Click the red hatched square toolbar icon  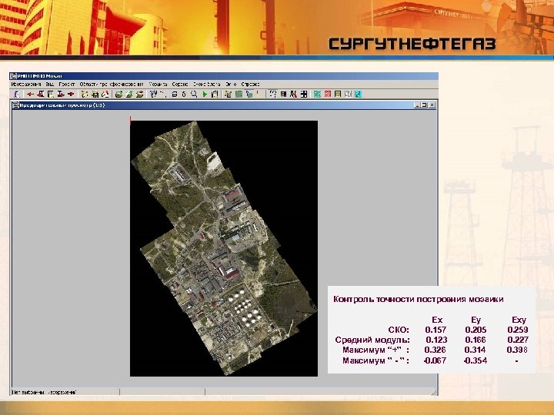328,95
